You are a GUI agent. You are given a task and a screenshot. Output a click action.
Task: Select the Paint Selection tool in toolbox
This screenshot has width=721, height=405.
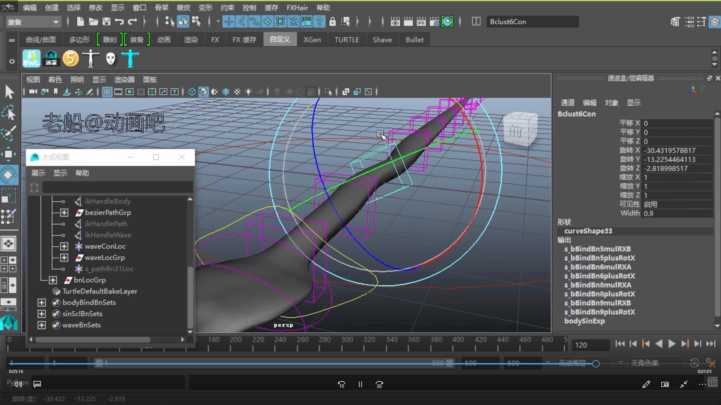click(9, 133)
